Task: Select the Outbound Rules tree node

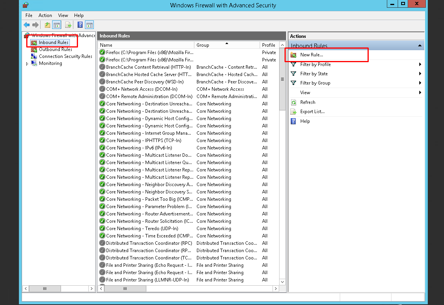Action: 55,49
